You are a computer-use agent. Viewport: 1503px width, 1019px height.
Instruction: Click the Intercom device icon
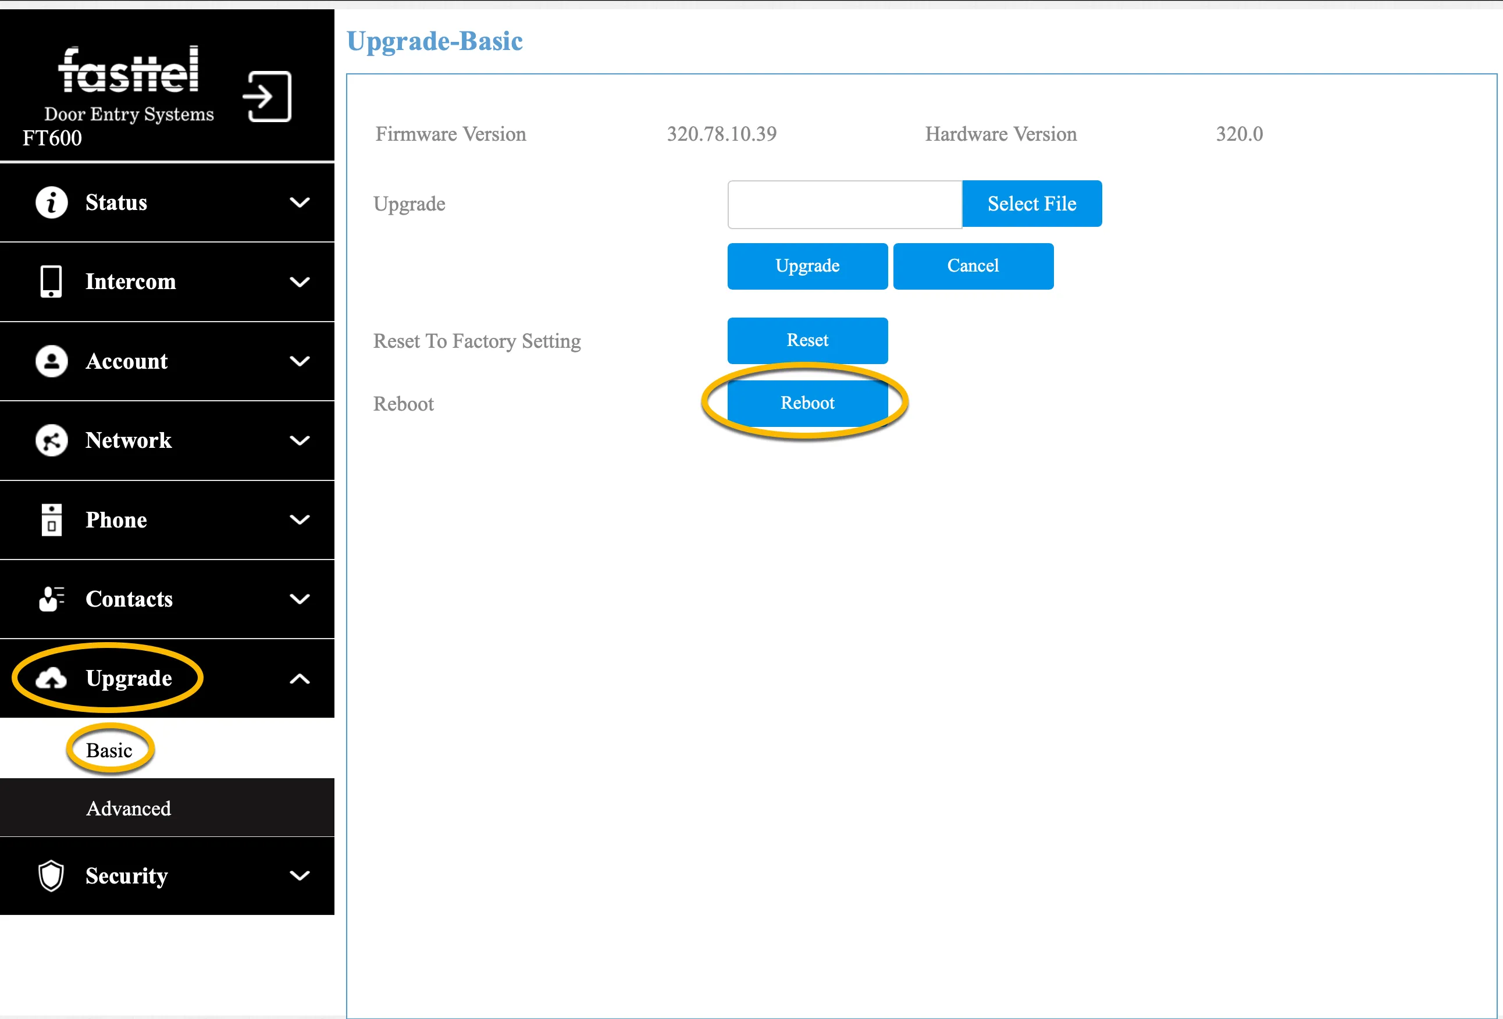pyautogui.click(x=51, y=282)
